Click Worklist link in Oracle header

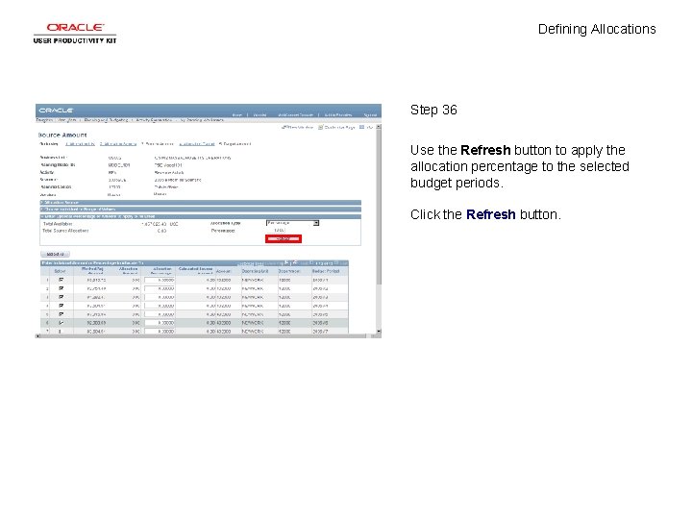[x=259, y=114]
